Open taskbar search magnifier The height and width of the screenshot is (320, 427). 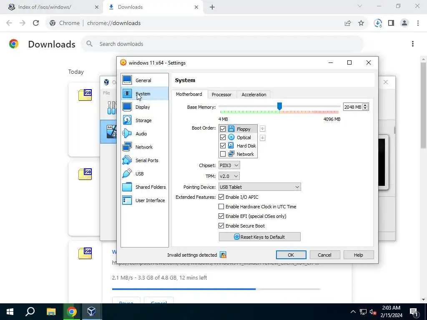coord(30,312)
